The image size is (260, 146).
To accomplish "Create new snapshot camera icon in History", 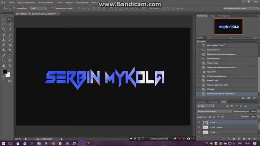I will point(249,98).
